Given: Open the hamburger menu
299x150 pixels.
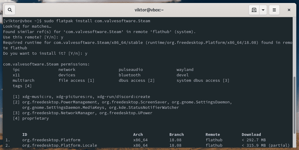Looking at the screenshot, I should point(274,10).
